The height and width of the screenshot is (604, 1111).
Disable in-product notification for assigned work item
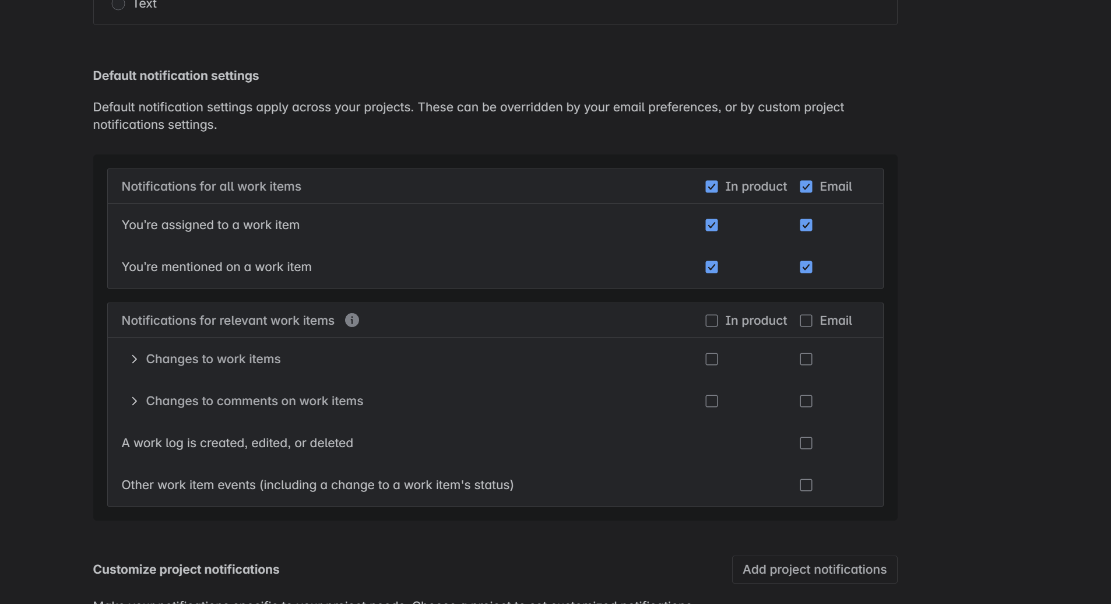[712, 225]
